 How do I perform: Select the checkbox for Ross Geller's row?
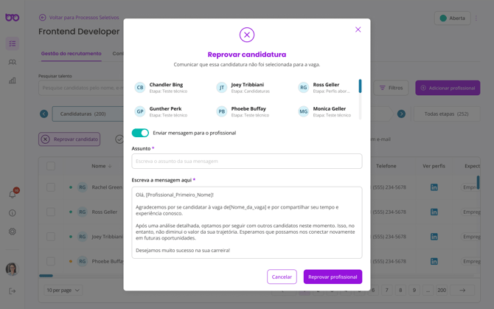pyautogui.click(x=51, y=212)
